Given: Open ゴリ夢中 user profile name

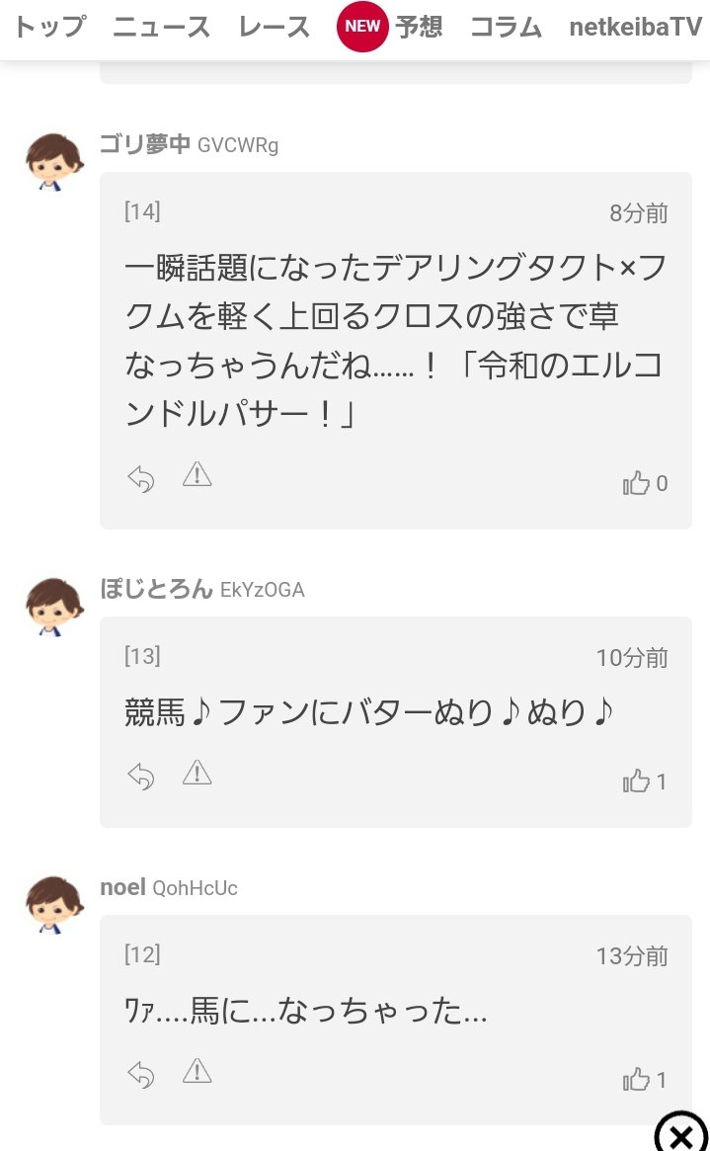Looking at the screenshot, I should pos(144,144).
